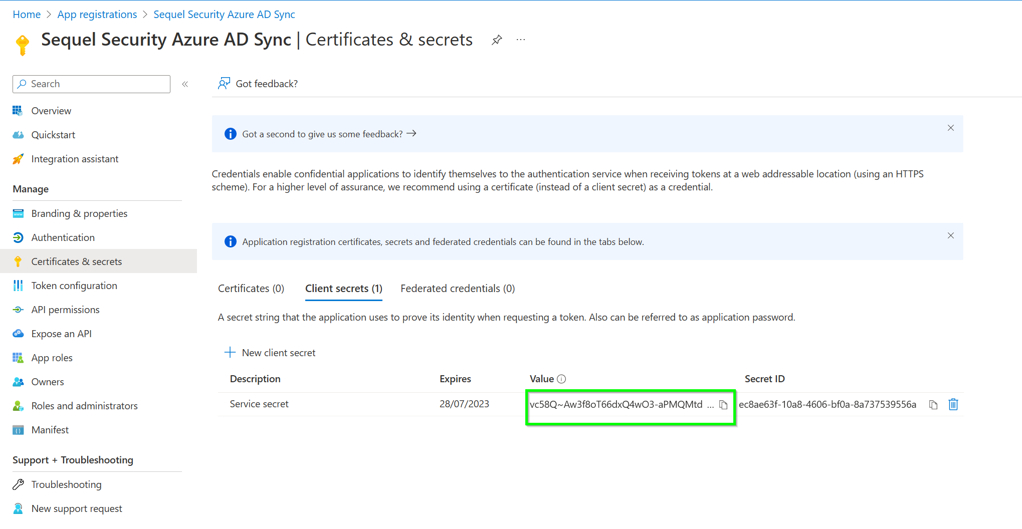The width and height of the screenshot is (1022, 529).
Task: Select Certificates & secrets in the sidebar
Action: [98, 261]
